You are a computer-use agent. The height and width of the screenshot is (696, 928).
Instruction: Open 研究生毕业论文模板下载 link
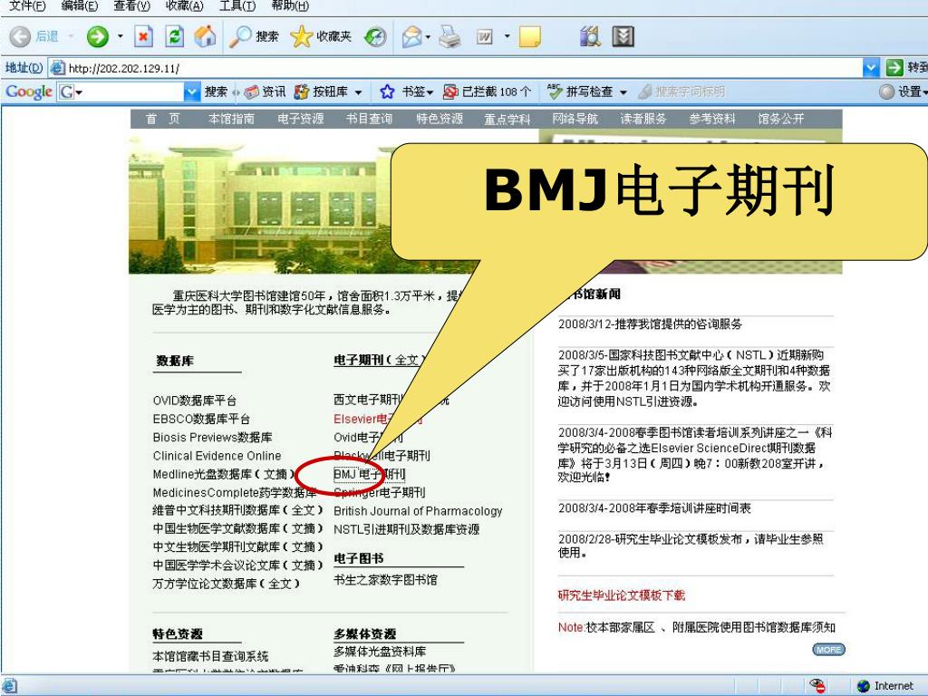point(622,595)
